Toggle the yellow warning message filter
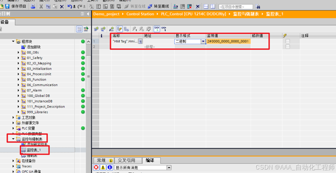 point(103,168)
